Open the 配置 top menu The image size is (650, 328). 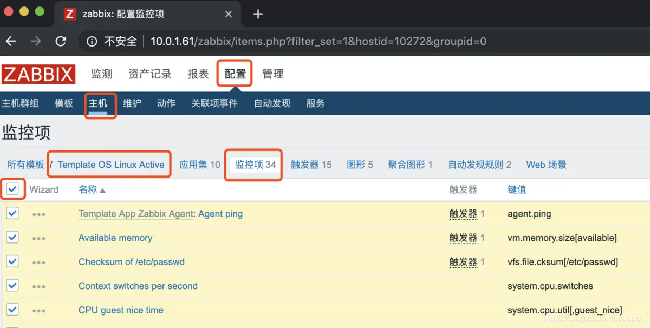point(235,74)
